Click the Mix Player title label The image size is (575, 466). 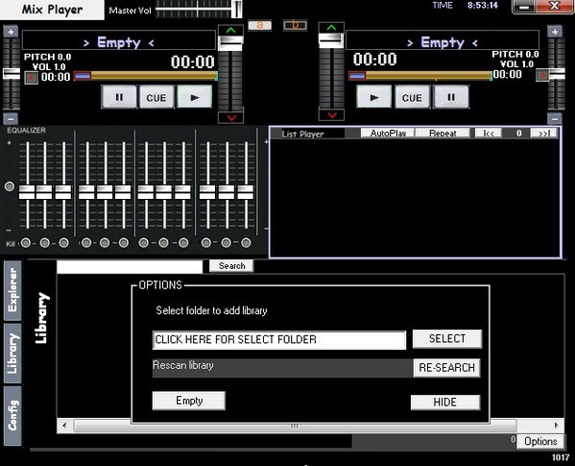pos(52,10)
